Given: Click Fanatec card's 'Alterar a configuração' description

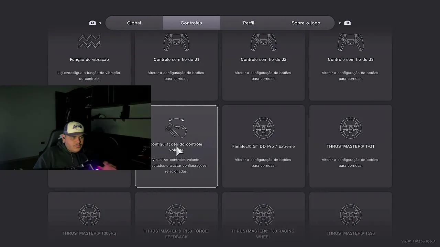Looking at the screenshot, I should pos(263,163).
